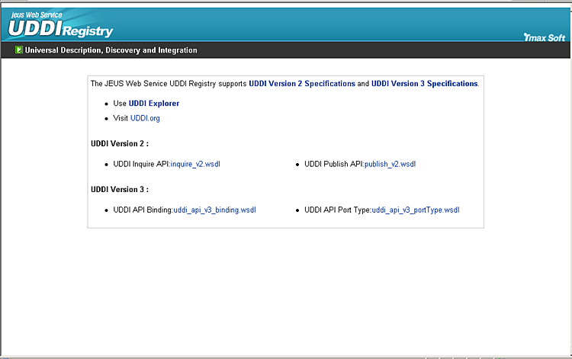The height and width of the screenshot is (359, 572).
Task: Click the bullet before Visit UDDI.org
Action: (x=107, y=119)
